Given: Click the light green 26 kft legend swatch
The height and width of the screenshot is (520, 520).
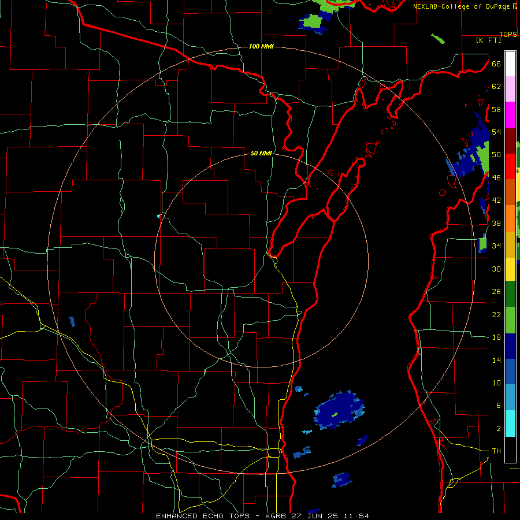Looking at the screenshot, I should click(x=510, y=320).
